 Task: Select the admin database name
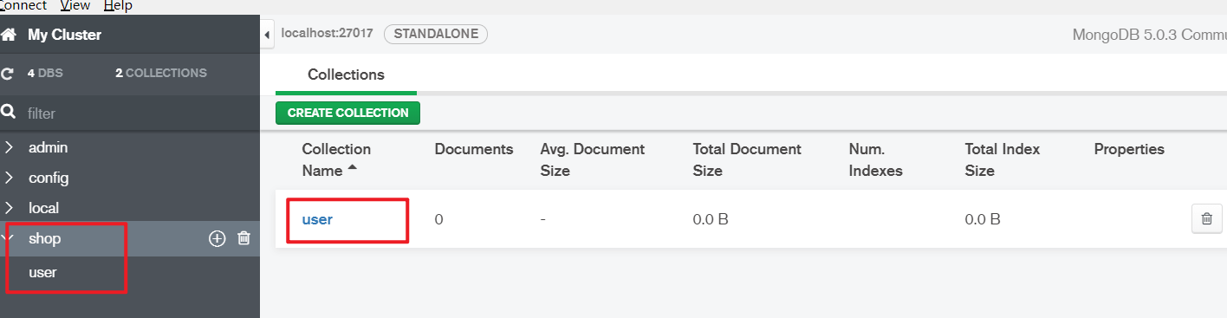(x=48, y=148)
